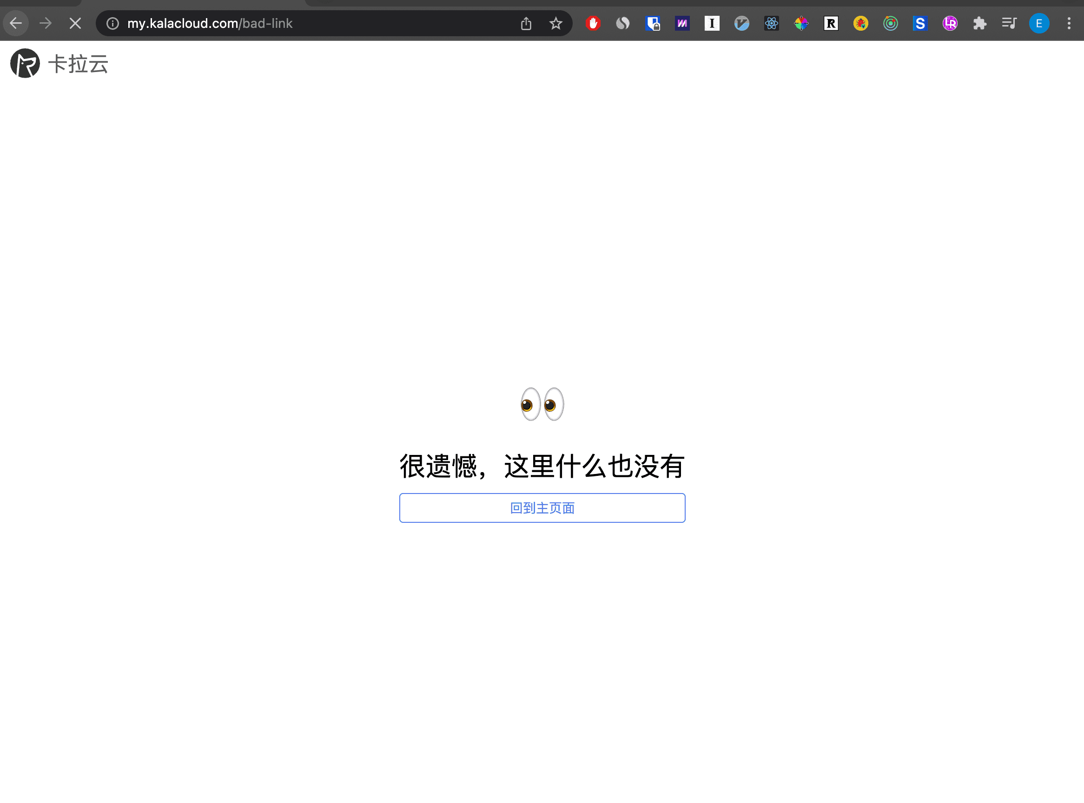The height and width of the screenshot is (803, 1084).
Task: Click the browser reload/stop icon
Action: [74, 23]
